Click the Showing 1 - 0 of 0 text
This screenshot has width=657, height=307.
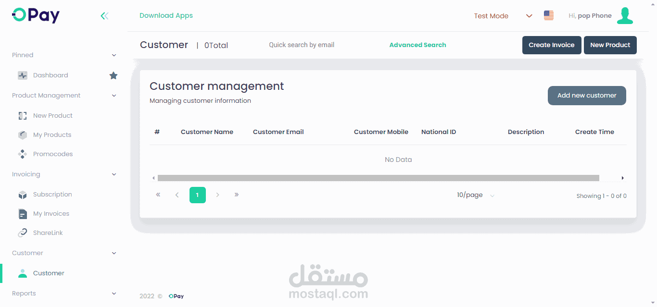pos(601,196)
